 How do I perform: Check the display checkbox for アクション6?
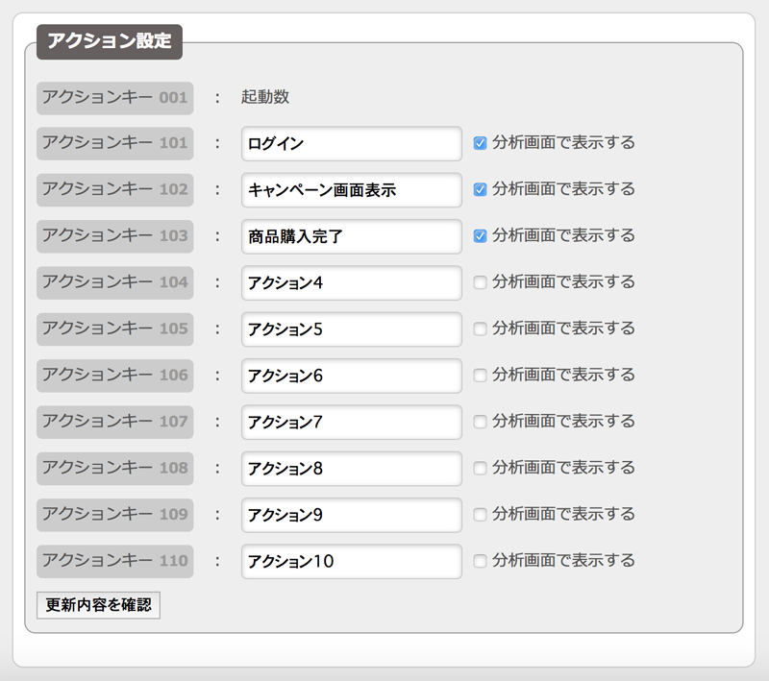(x=480, y=376)
